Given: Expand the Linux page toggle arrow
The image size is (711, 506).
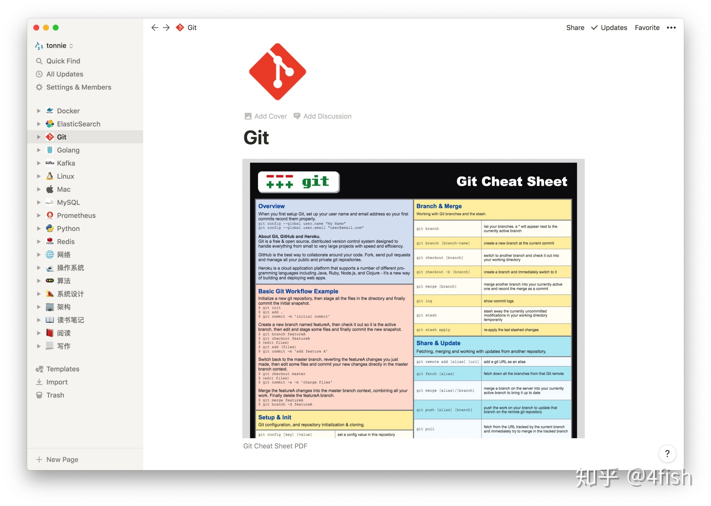Looking at the screenshot, I should tap(39, 176).
